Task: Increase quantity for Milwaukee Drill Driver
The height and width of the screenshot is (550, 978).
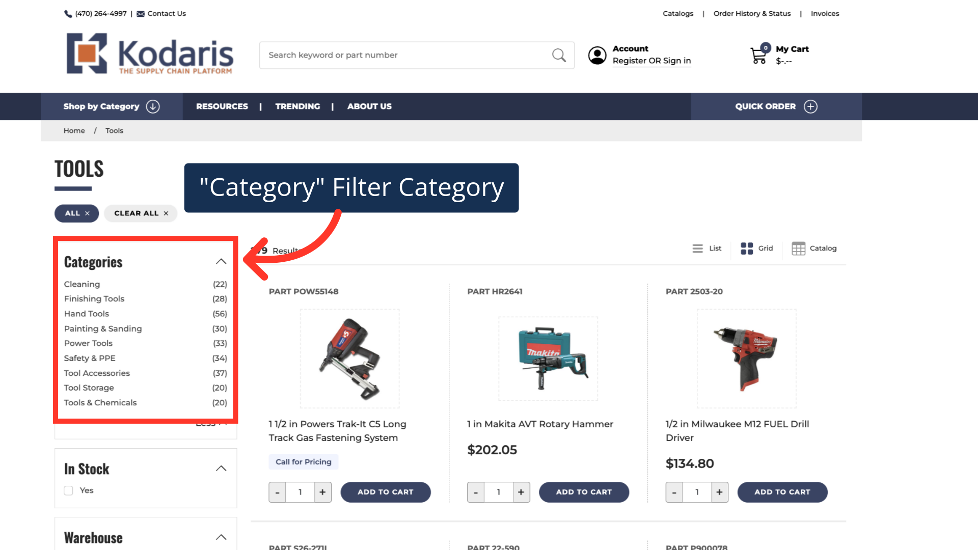Action: [719, 492]
